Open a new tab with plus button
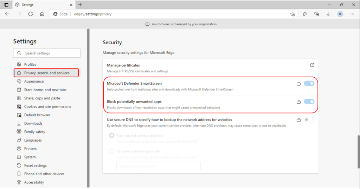 (80, 5)
